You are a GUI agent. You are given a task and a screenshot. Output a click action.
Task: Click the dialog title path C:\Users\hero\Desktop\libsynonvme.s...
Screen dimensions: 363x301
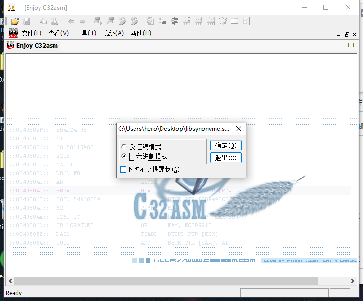(x=174, y=129)
